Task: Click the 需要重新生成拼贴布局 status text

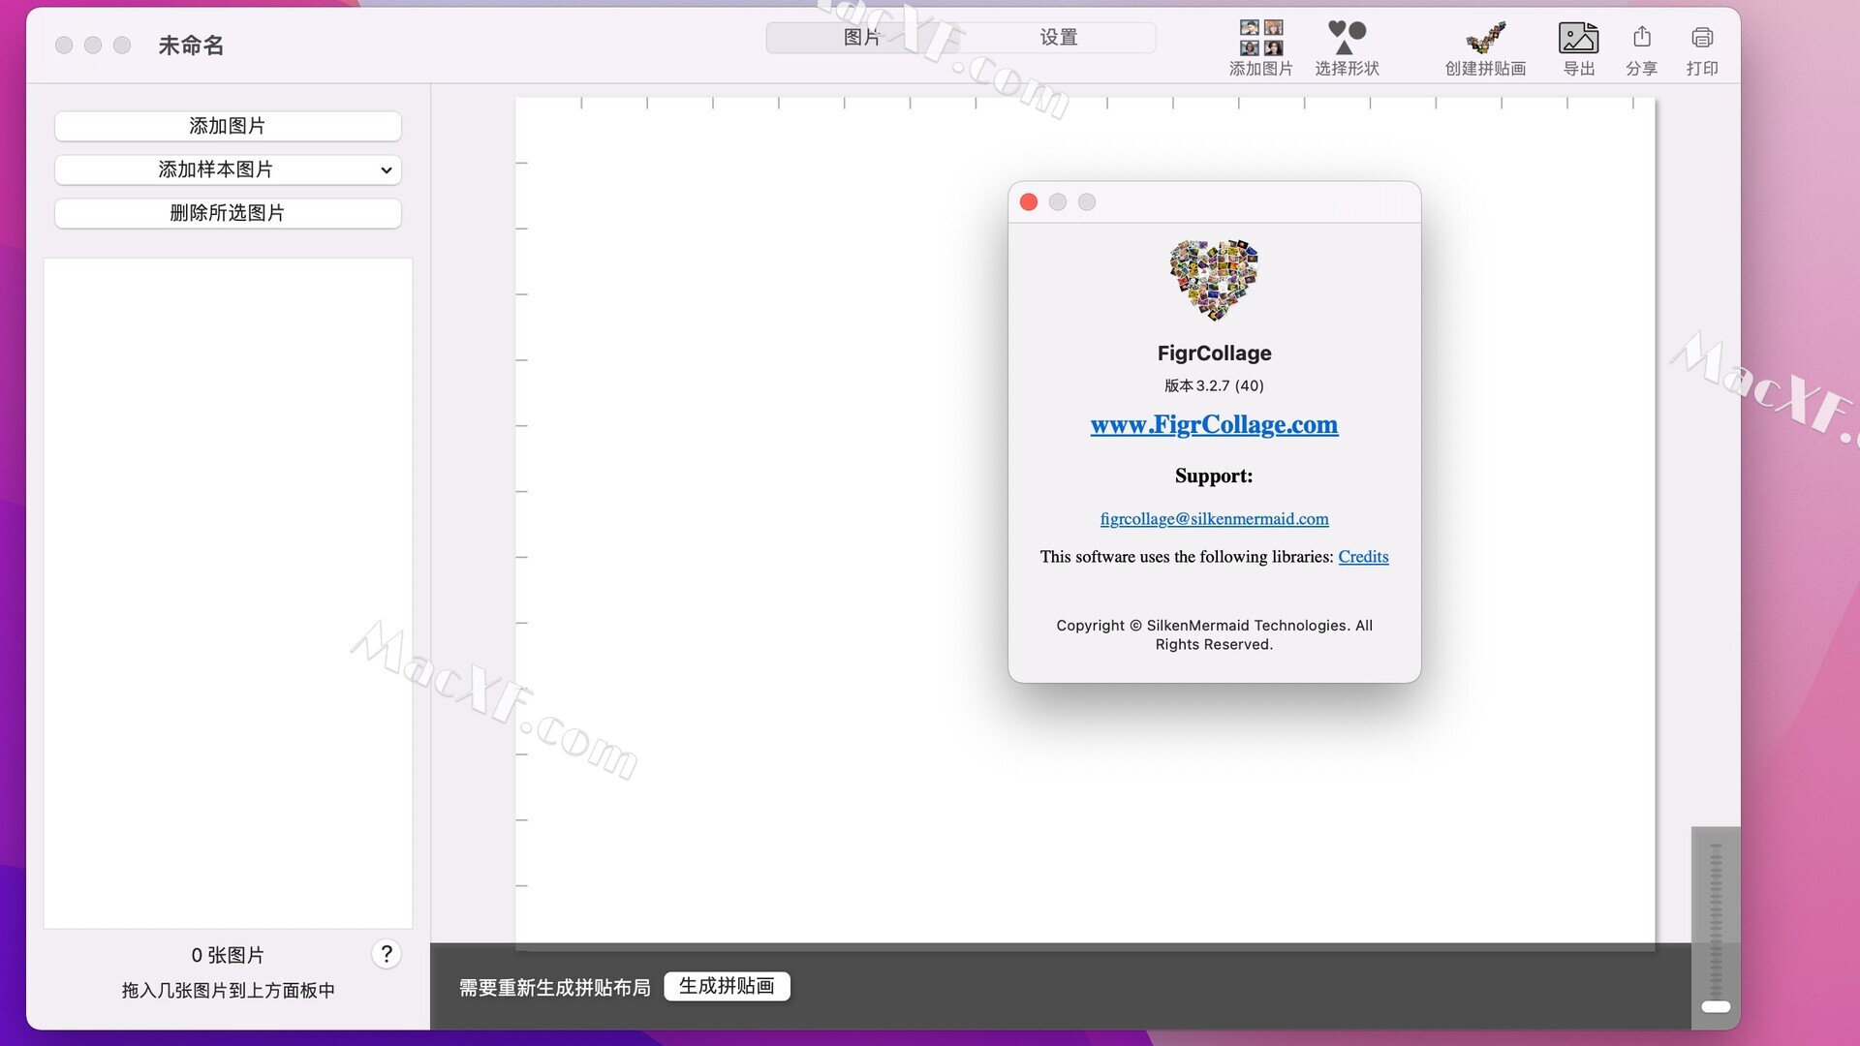Action: [x=555, y=987]
